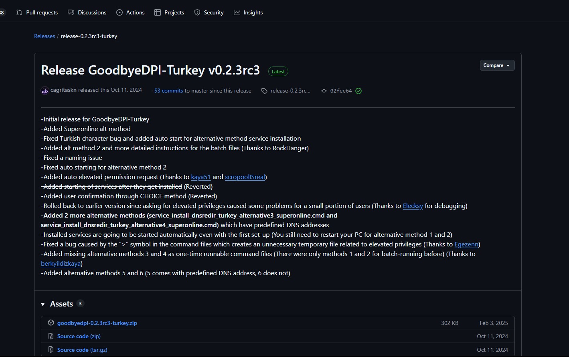Click the 'Feb 3, 2025' asset date
This screenshot has width=569, height=357.
click(494, 323)
